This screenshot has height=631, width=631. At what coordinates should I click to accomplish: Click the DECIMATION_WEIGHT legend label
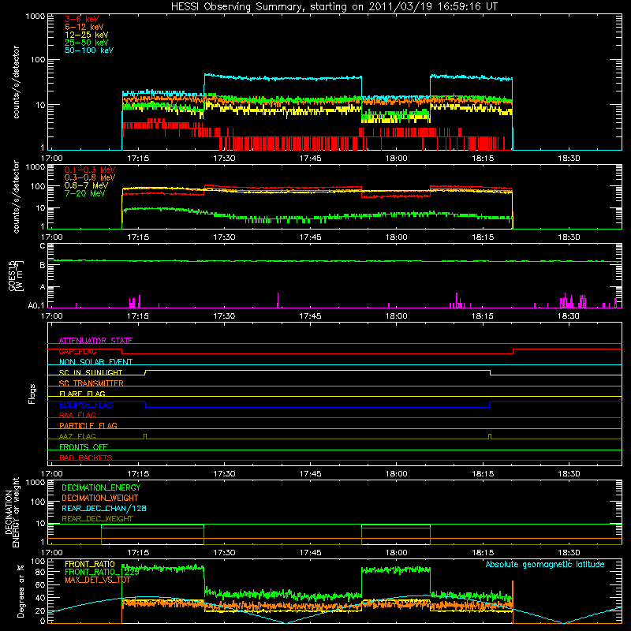(x=100, y=498)
